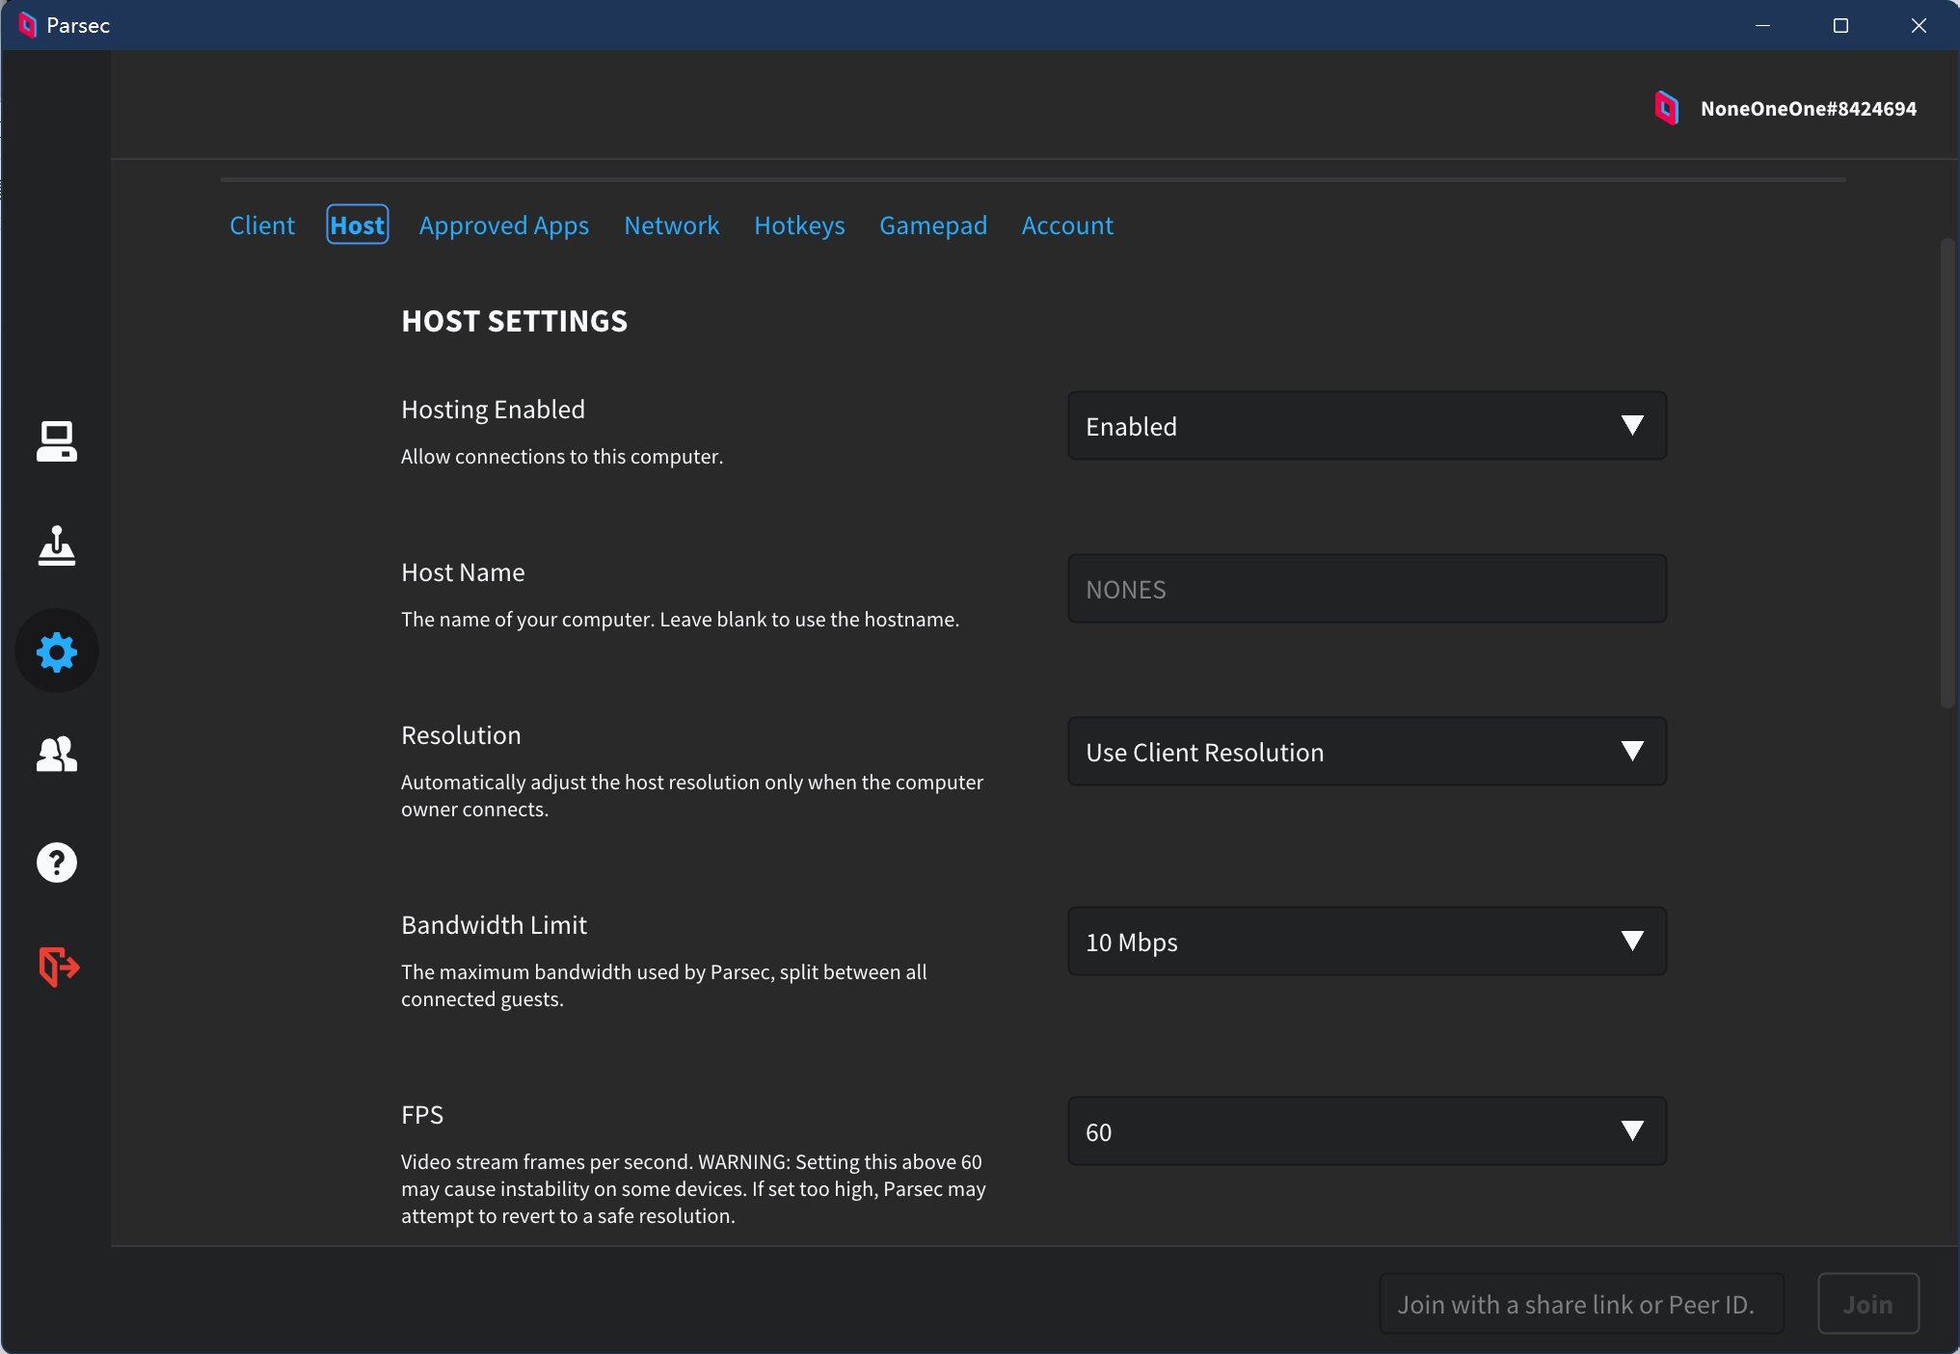Viewport: 1960px width, 1354px height.
Task: Open the Friends sidebar icon
Action: (x=57, y=755)
